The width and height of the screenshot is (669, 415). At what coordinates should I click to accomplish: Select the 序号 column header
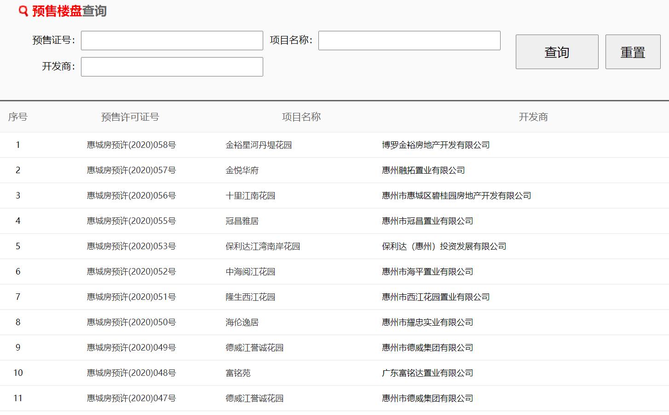click(18, 117)
